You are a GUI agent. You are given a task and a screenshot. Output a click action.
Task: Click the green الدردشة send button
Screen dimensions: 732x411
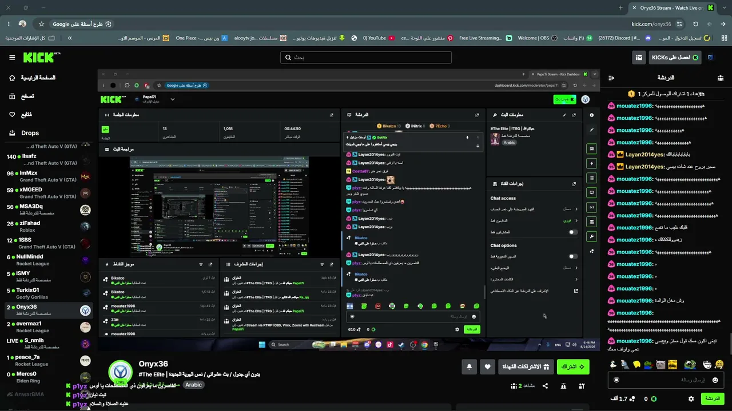tap(713, 398)
